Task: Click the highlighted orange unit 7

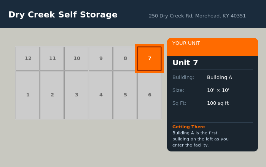Action: pyautogui.click(x=149, y=58)
